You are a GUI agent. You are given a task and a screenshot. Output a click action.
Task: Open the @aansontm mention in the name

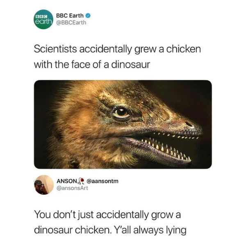pos(102,181)
